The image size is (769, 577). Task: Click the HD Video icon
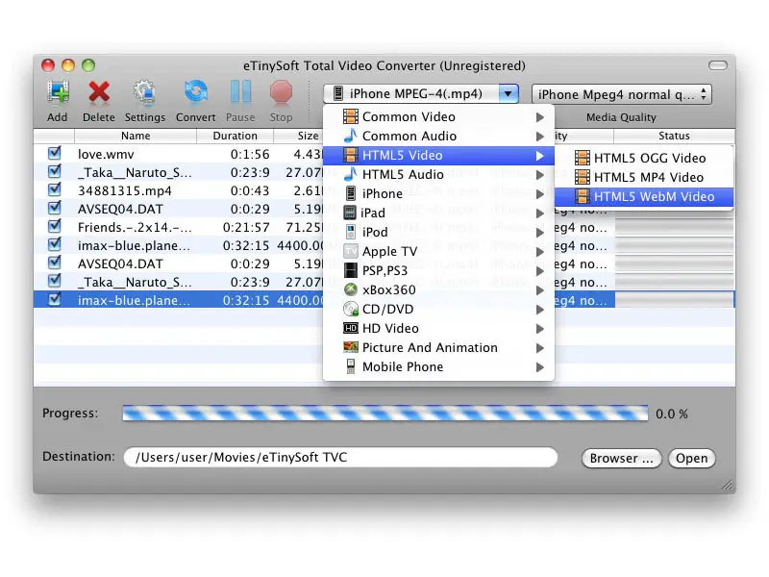(x=351, y=328)
